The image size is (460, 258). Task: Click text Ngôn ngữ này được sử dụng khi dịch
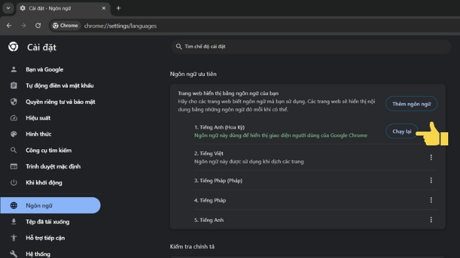[x=249, y=162]
